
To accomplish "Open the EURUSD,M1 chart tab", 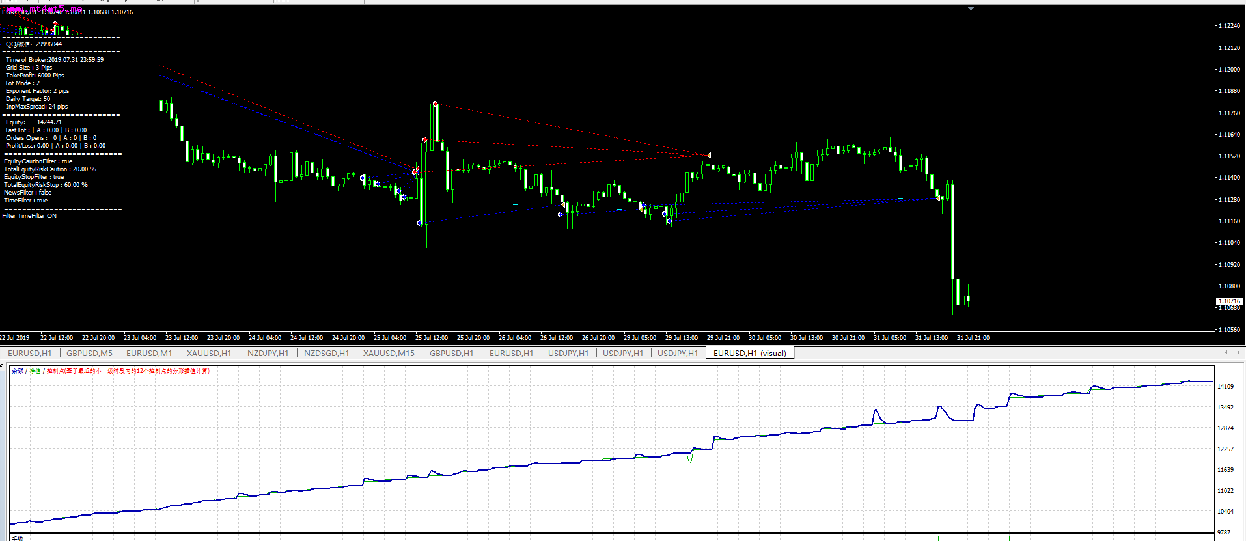I will click(x=149, y=354).
